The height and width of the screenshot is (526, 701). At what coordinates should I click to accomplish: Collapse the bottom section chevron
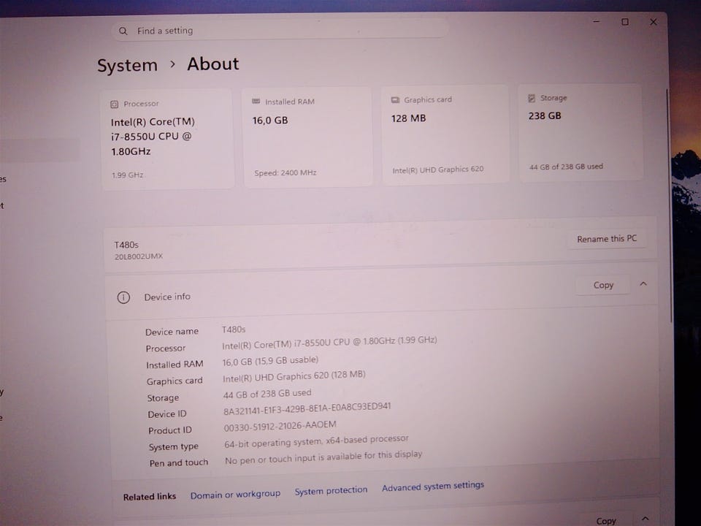(646, 519)
